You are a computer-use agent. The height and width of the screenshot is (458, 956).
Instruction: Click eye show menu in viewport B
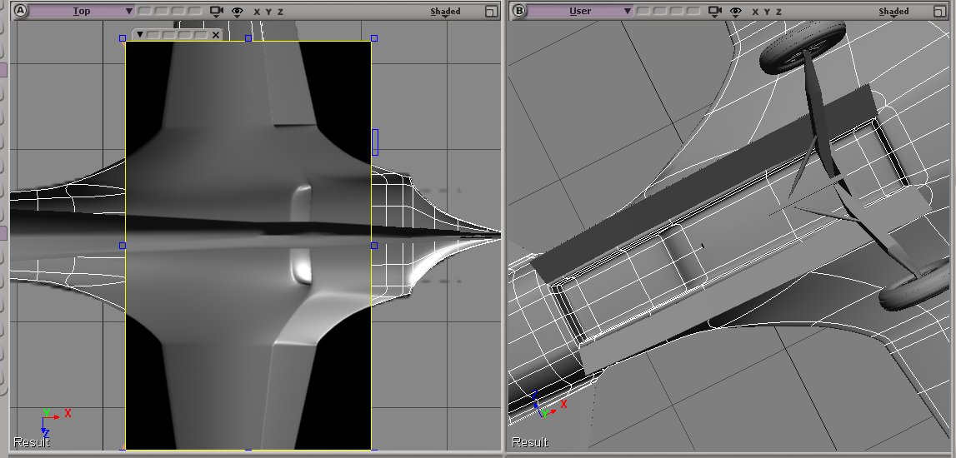click(737, 12)
